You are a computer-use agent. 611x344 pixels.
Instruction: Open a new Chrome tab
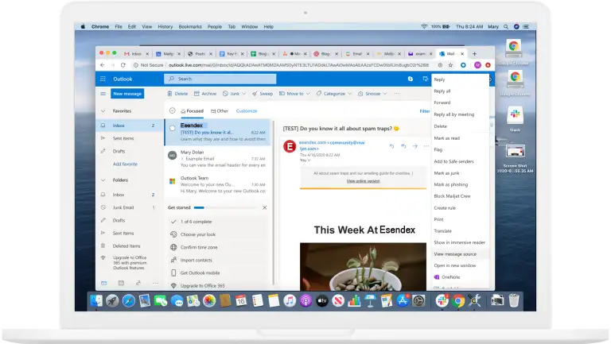pos(474,54)
